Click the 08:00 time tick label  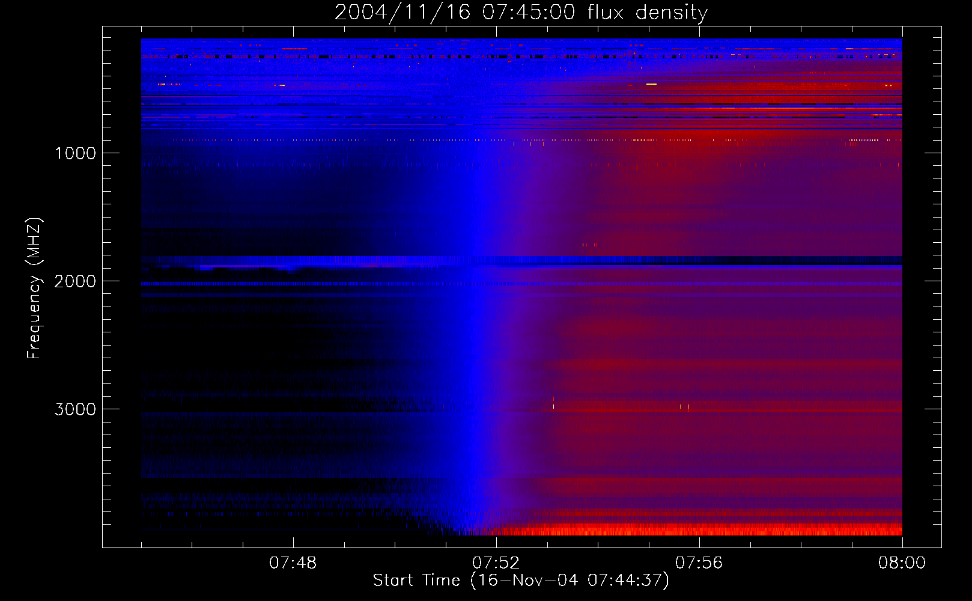click(x=902, y=563)
